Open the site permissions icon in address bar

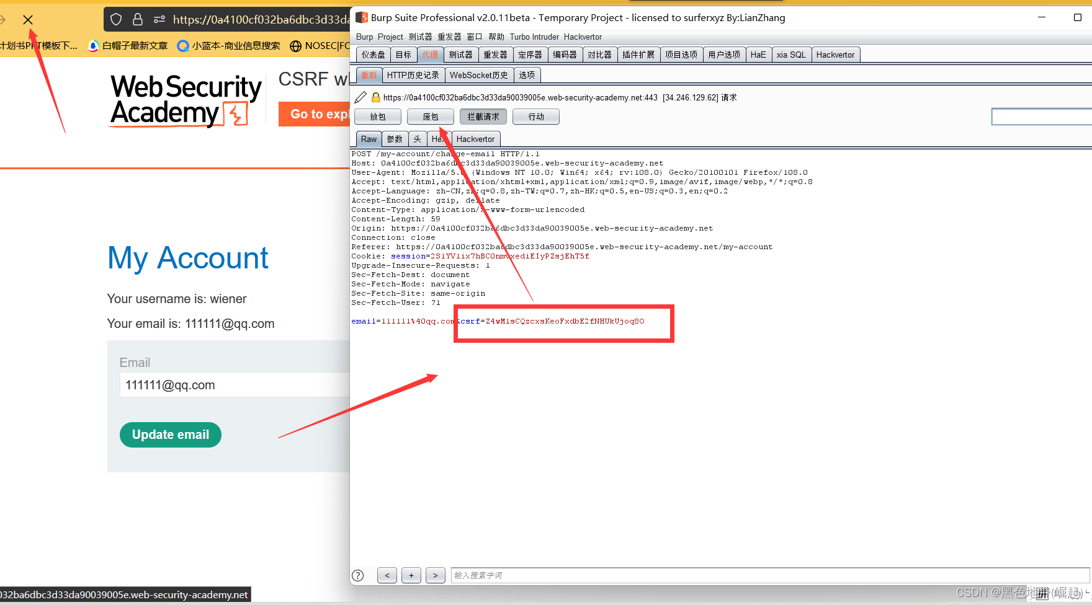[159, 19]
